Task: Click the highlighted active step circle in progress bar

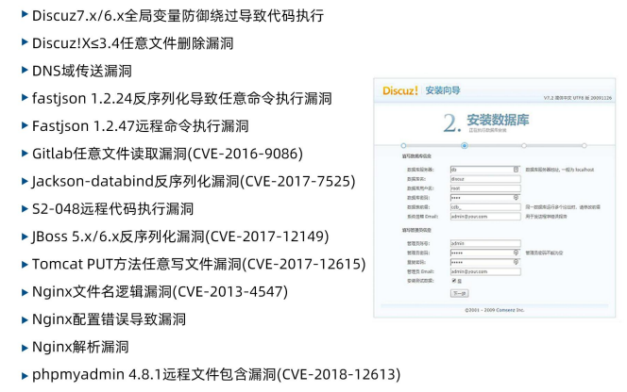Action: click(465, 146)
